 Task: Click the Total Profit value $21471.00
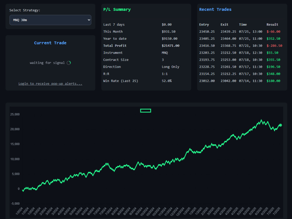(171, 46)
